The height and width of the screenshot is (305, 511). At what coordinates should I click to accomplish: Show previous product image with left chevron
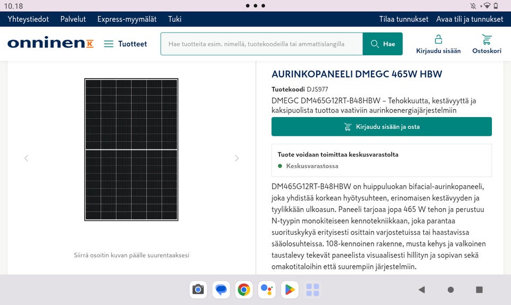click(x=27, y=159)
